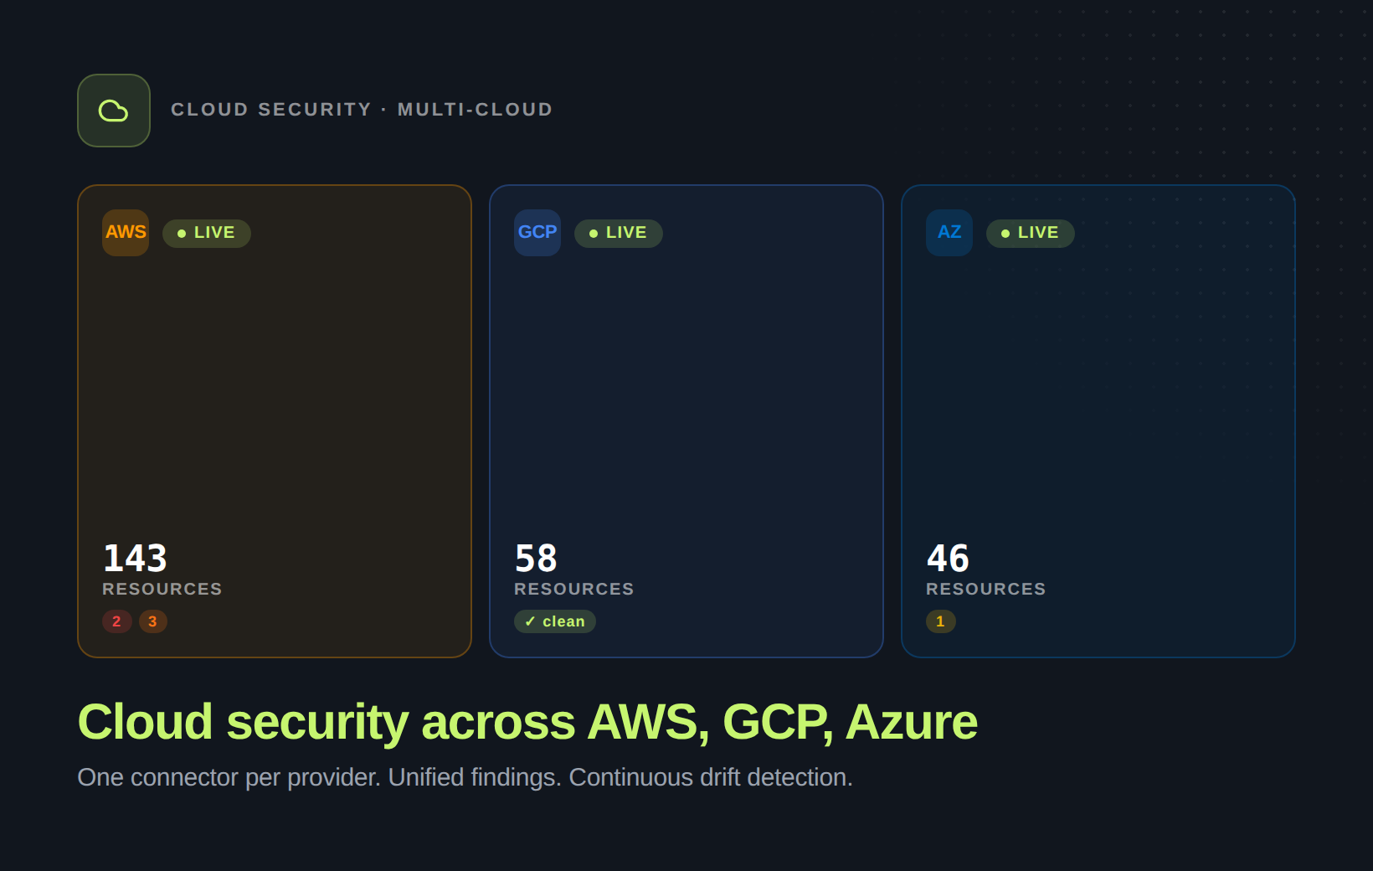Click the red badge showing 2 findings
The width and height of the screenshot is (1373, 871).
click(116, 621)
